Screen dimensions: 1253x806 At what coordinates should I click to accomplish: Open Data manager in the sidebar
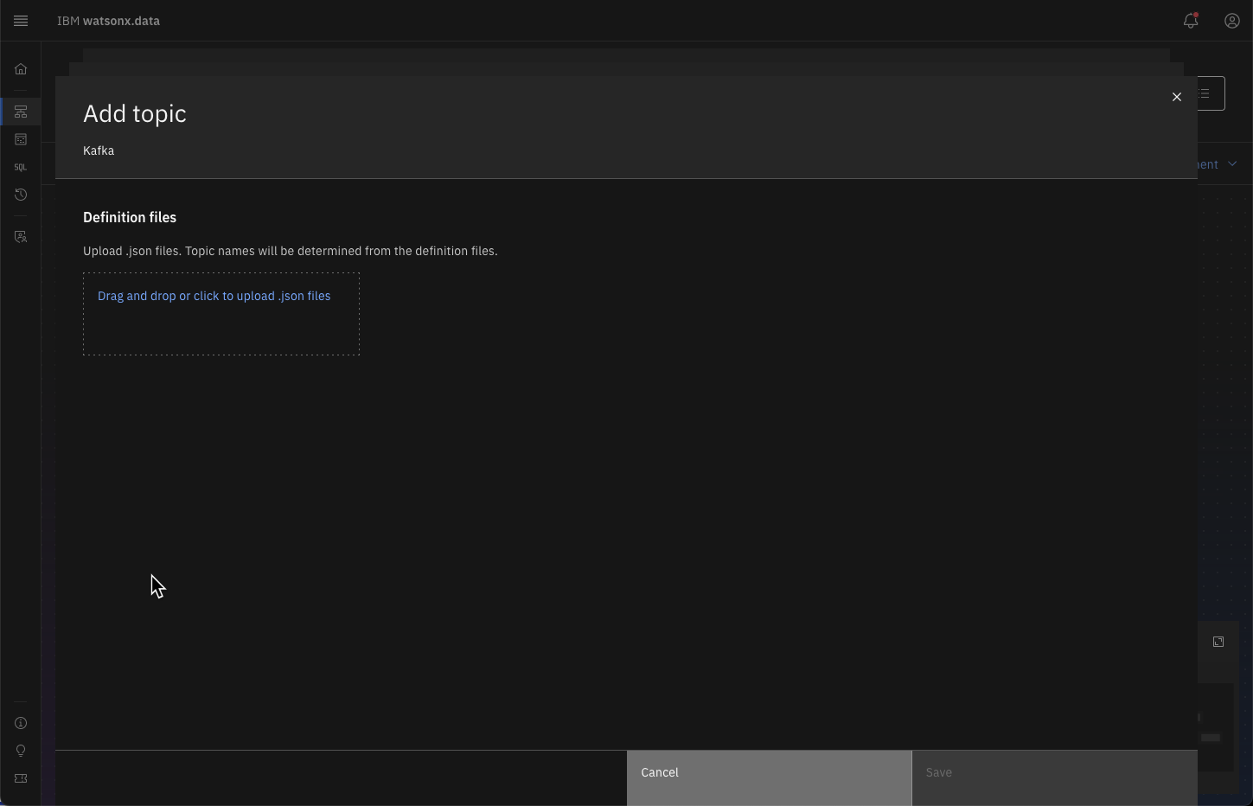pyautogui.click(x=21, y=139)
